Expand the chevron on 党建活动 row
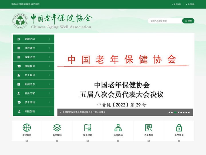The height and width of the screenshot is (155, 206). [x=49, y=39]
